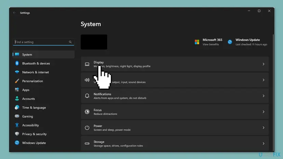Viewport: 283px width, 159px height.
Task: Open Privacy & security section
Action: (x=43, y=134)
